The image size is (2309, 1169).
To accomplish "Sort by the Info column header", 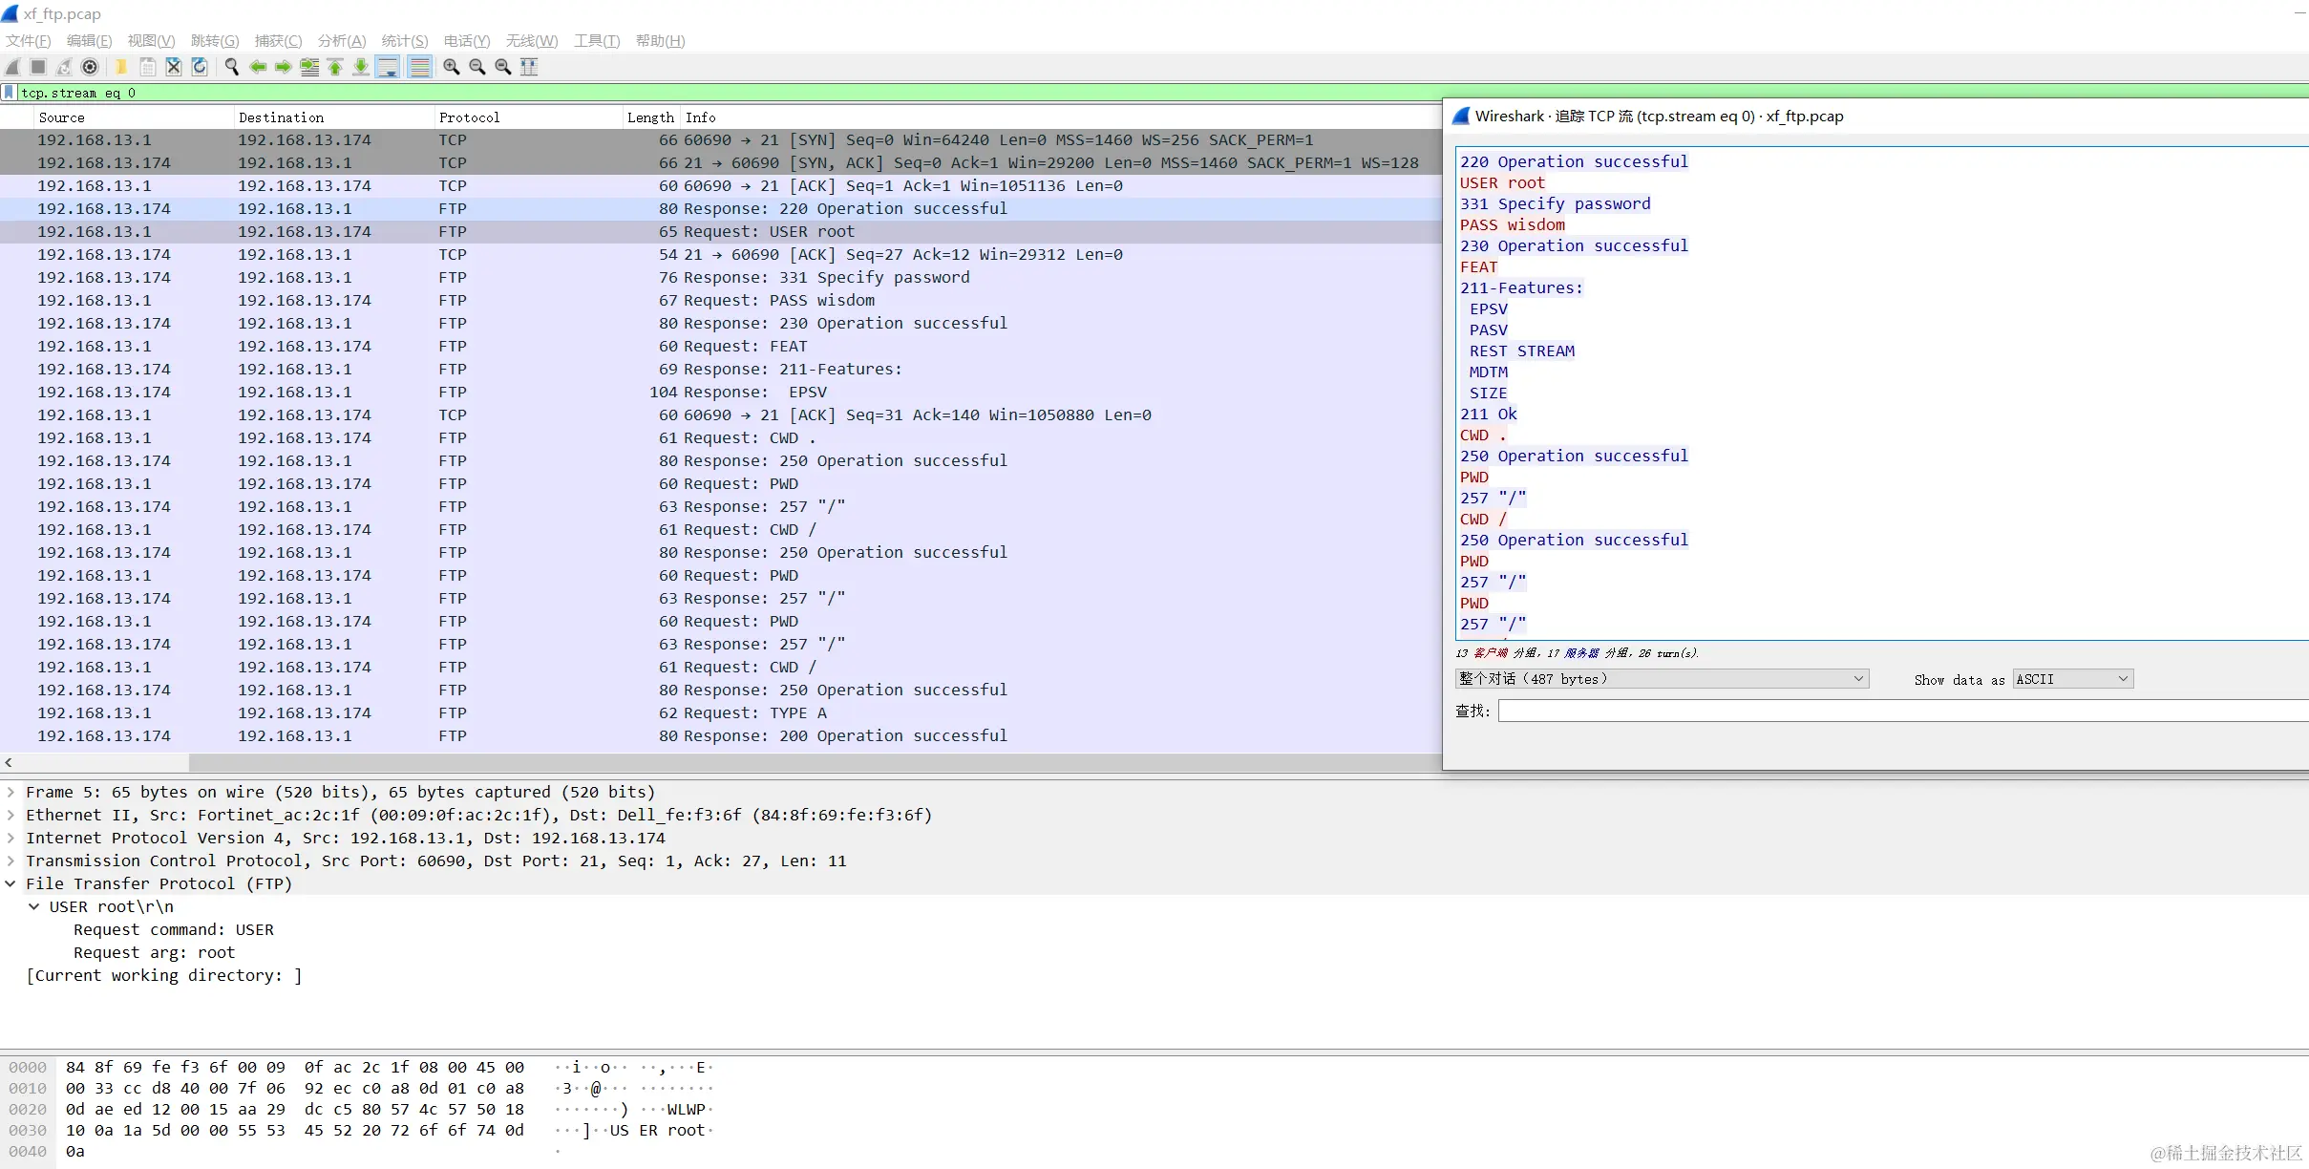I will 1060,117.
